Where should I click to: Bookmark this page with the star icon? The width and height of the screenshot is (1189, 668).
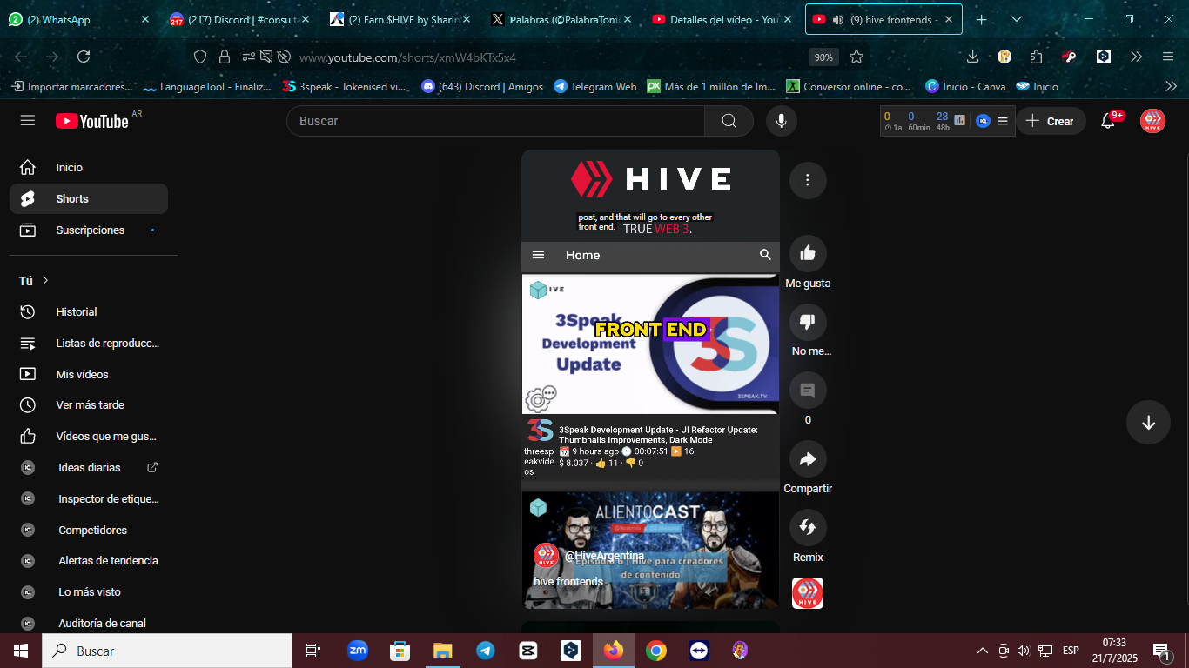coord(856,57)
